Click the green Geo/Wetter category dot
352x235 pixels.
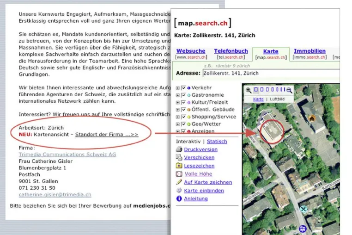point(189,124)
